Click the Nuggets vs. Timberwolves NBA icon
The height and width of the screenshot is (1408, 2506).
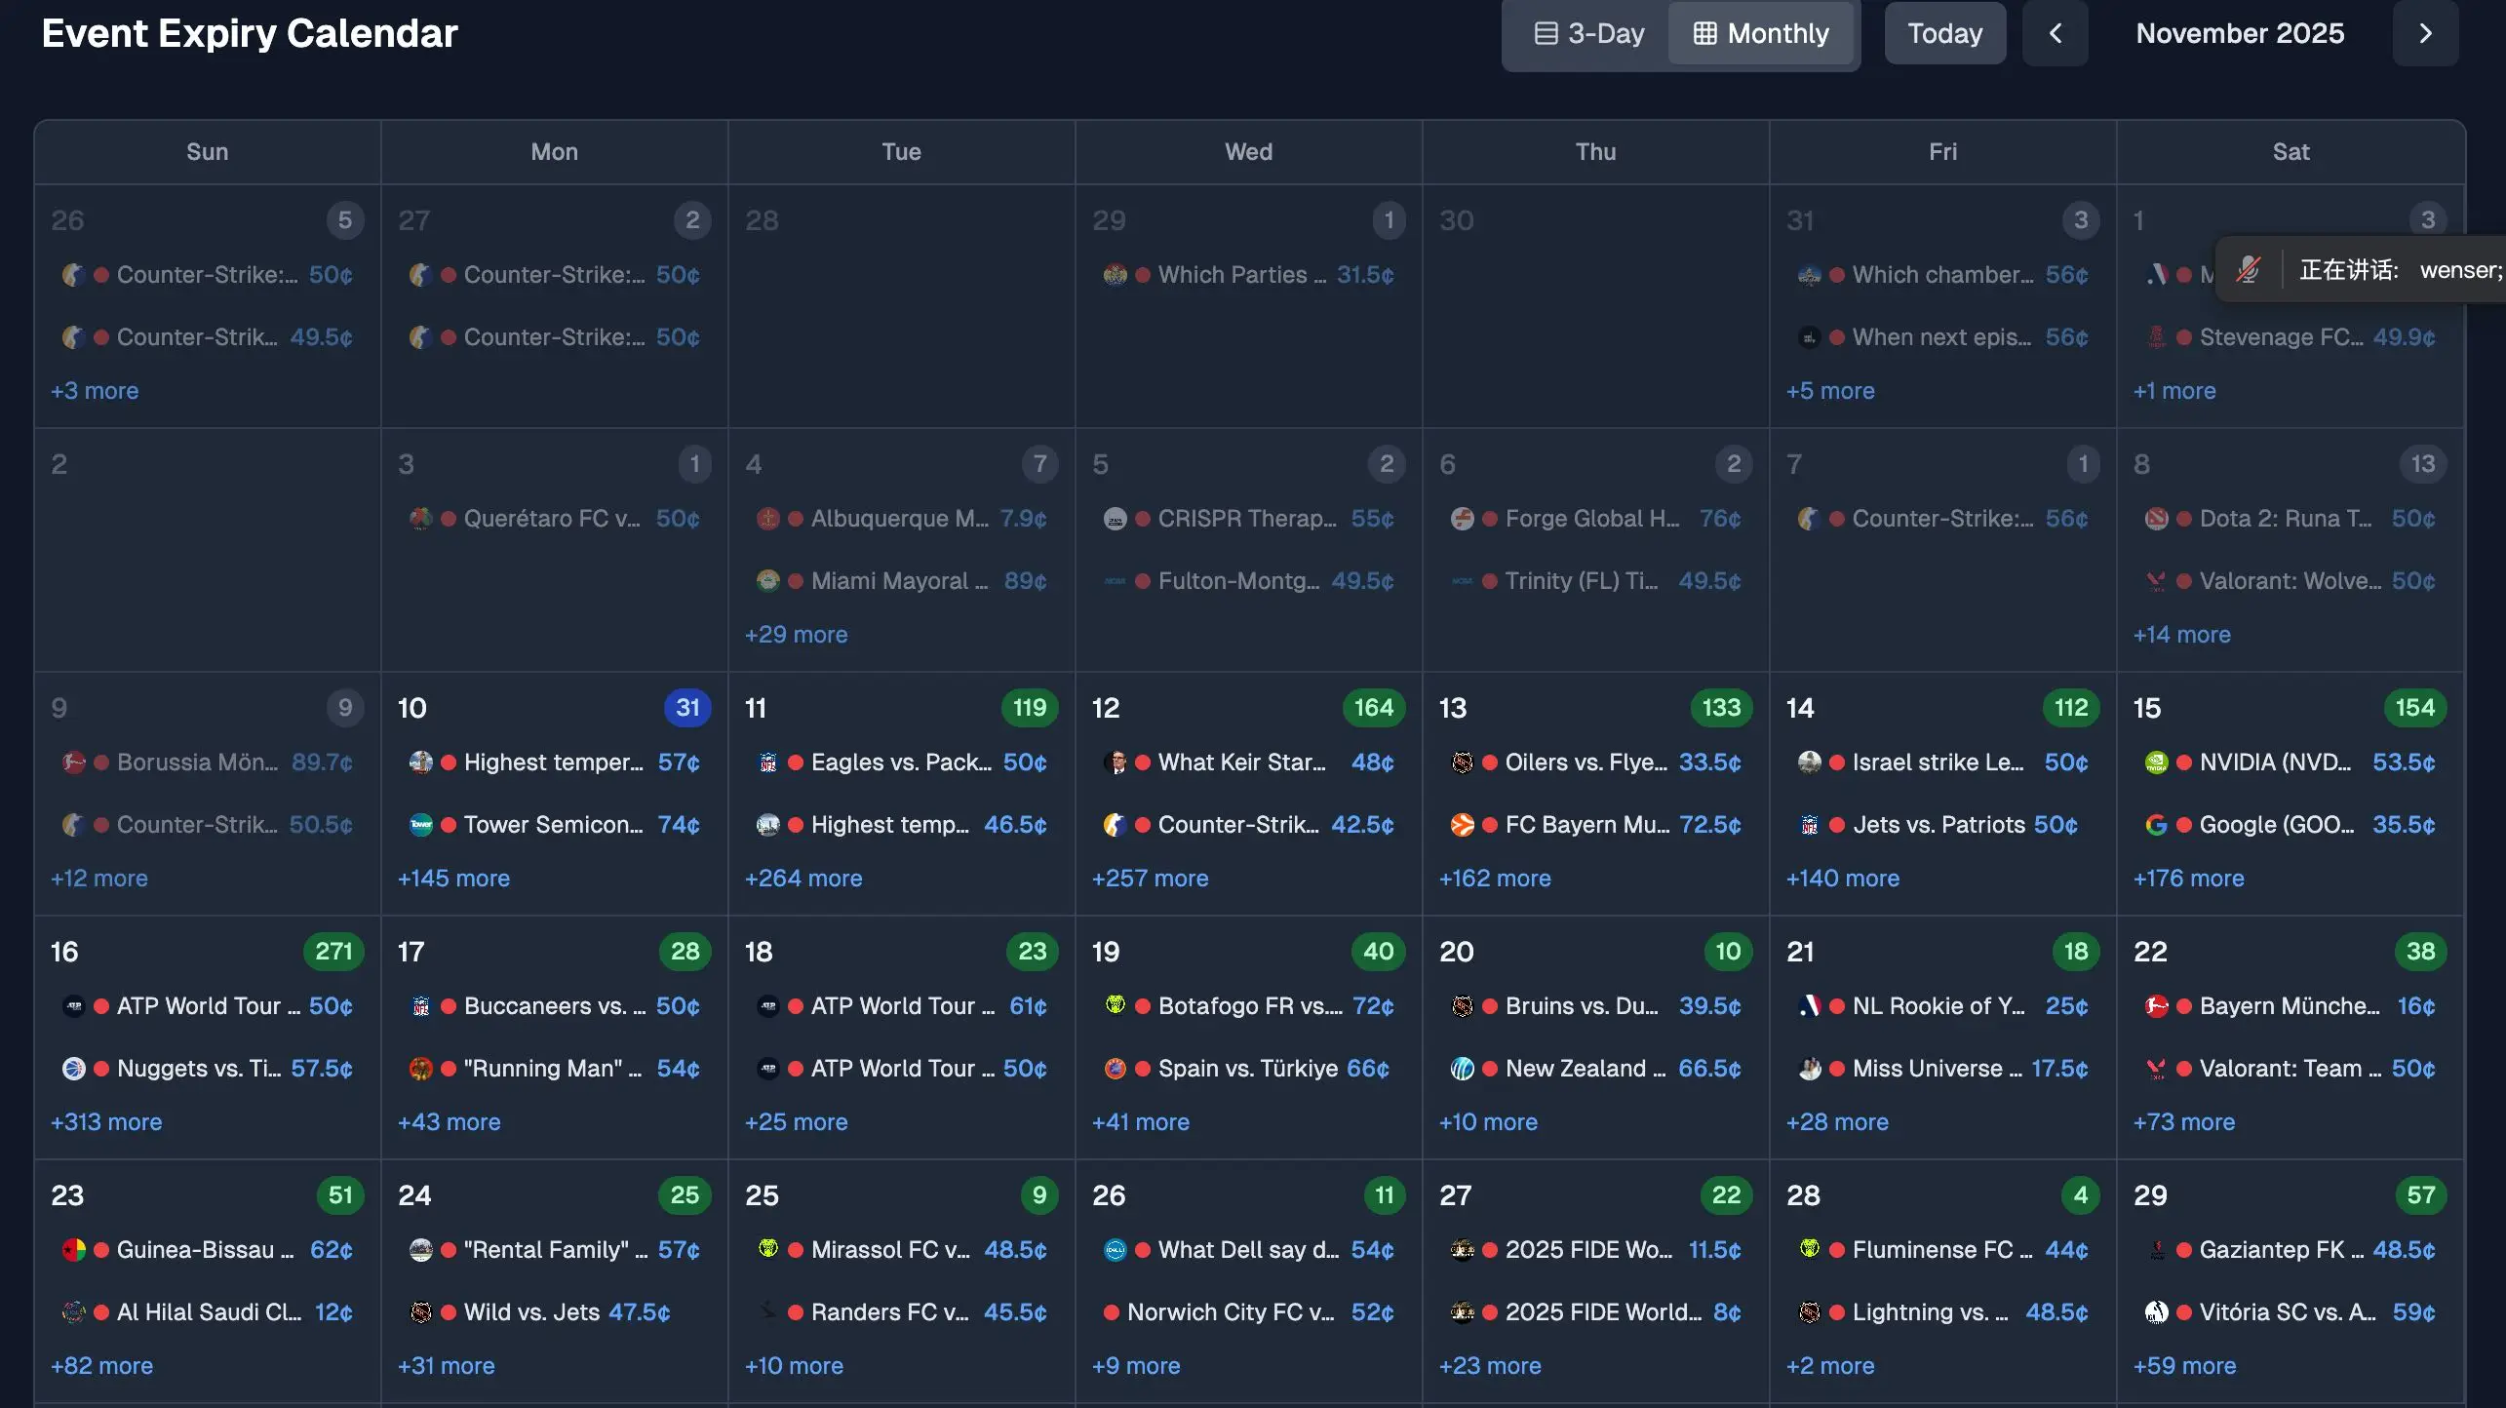(73, 1069)
